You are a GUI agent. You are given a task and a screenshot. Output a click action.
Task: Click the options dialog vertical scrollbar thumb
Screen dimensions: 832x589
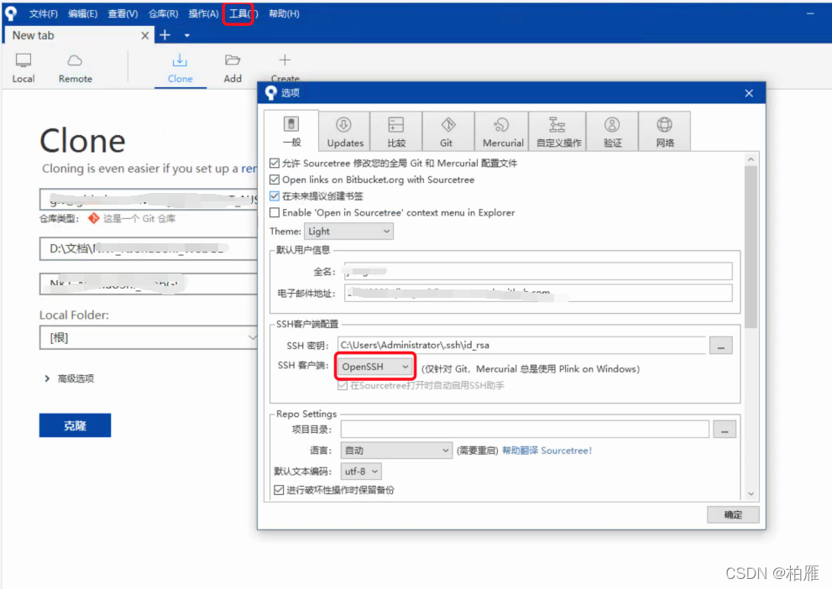pyautogui.click(x=751, y=247)
